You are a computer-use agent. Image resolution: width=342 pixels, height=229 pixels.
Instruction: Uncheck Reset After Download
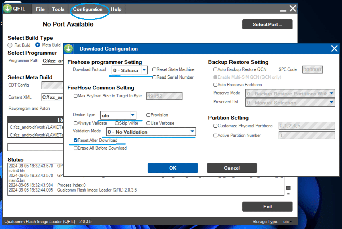pos(75,140)
